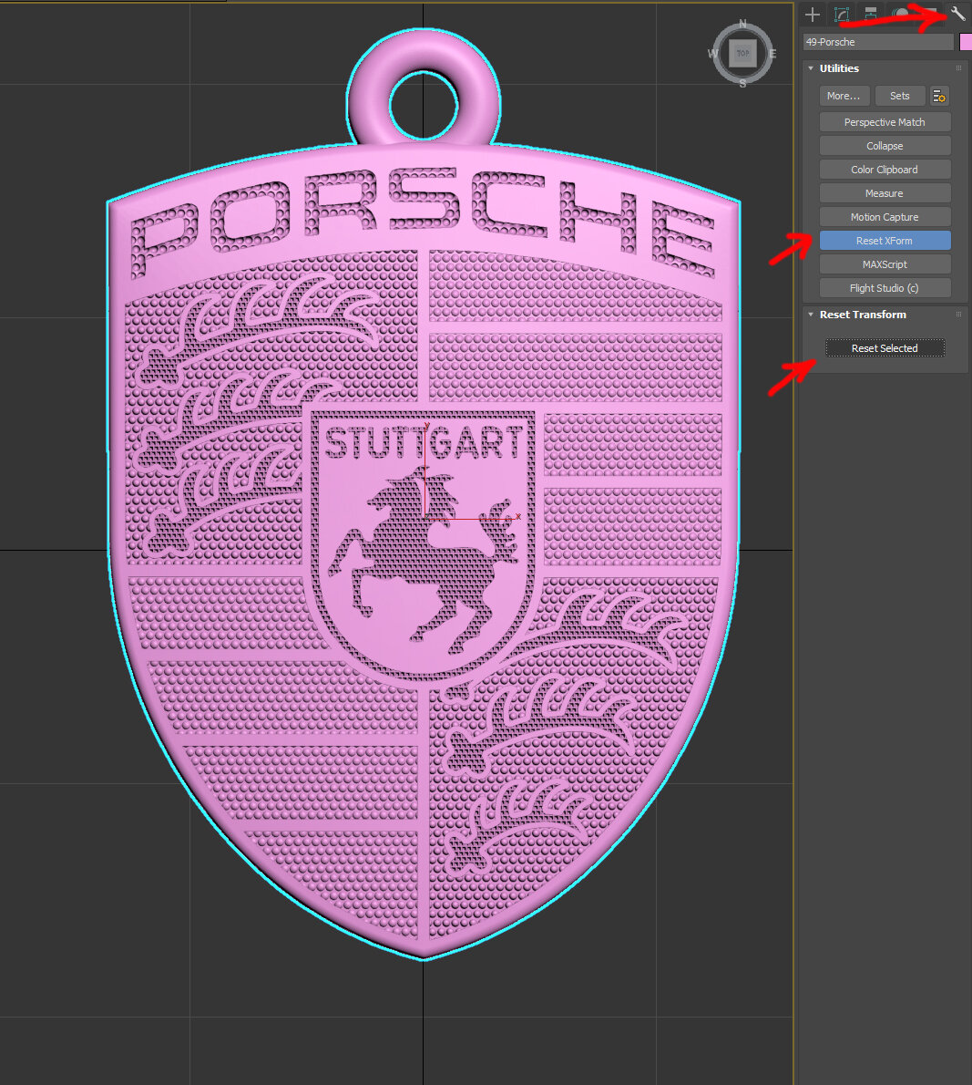Viewport: 972px width, 1085px height.
Task: Click the S compass point on ViewCube
Action: pos(742,83)
